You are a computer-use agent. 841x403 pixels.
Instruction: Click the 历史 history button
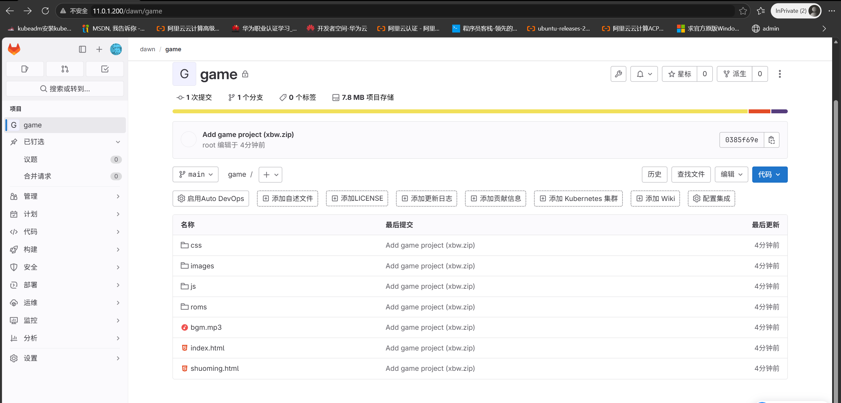click(654, 174)
